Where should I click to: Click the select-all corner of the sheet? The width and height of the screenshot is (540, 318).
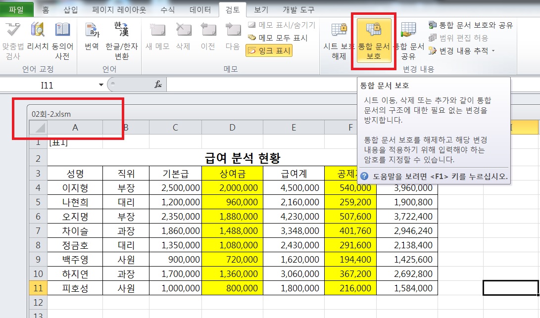38,128
